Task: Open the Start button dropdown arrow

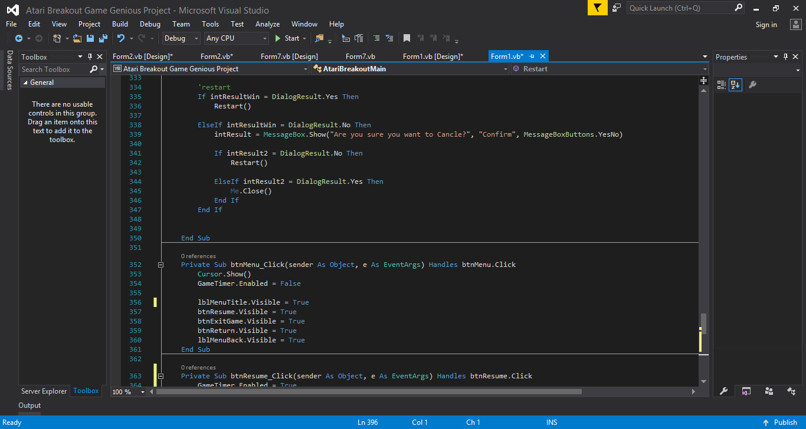Action: (304, 38)
